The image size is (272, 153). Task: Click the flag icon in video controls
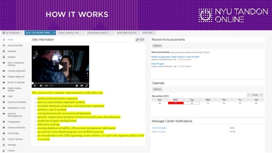point(82,85)
